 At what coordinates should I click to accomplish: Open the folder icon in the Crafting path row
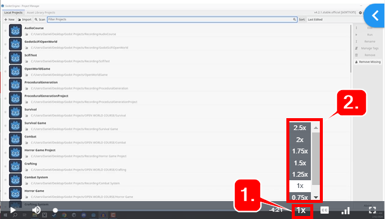[x=26, y=169]
